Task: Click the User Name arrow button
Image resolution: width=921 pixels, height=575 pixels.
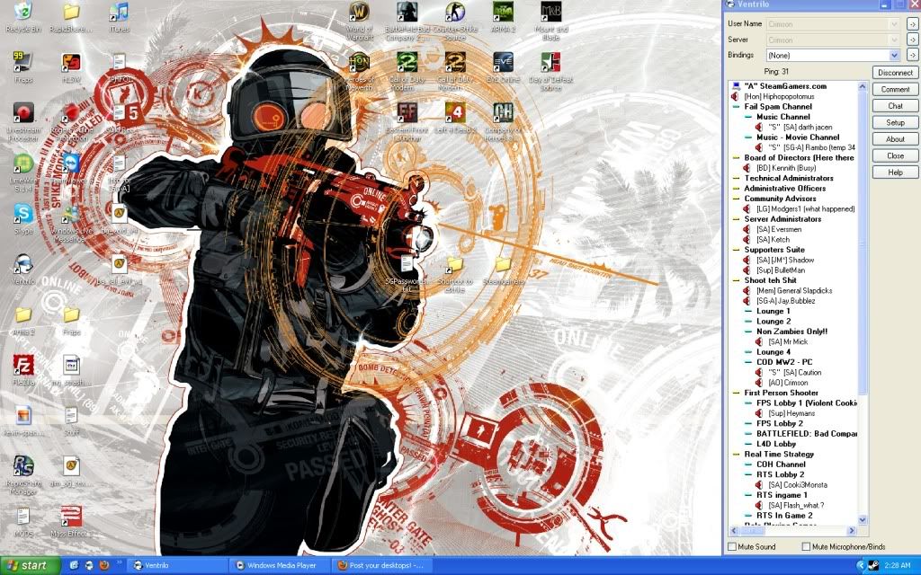Action: coord(912,24)
